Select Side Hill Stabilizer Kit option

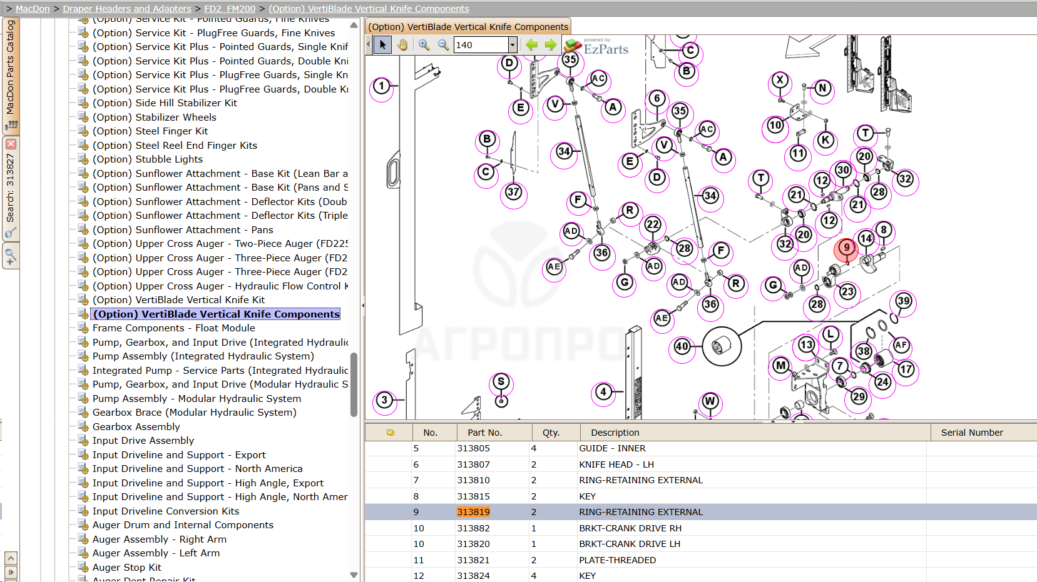tap(165, 103)
